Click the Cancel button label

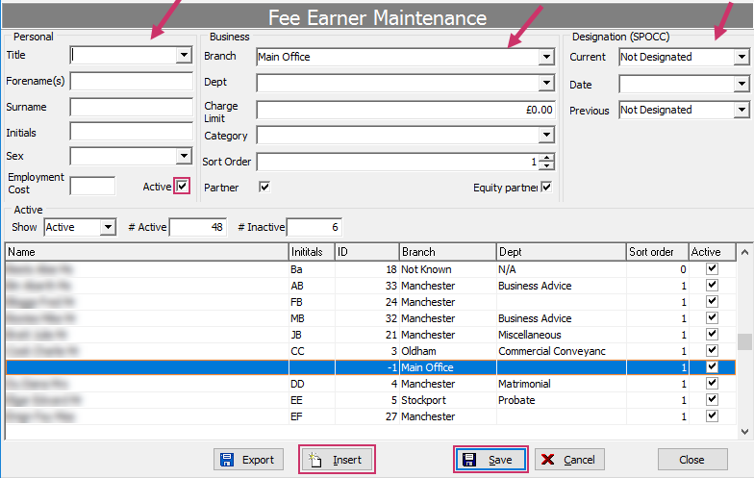click(579, 460)
